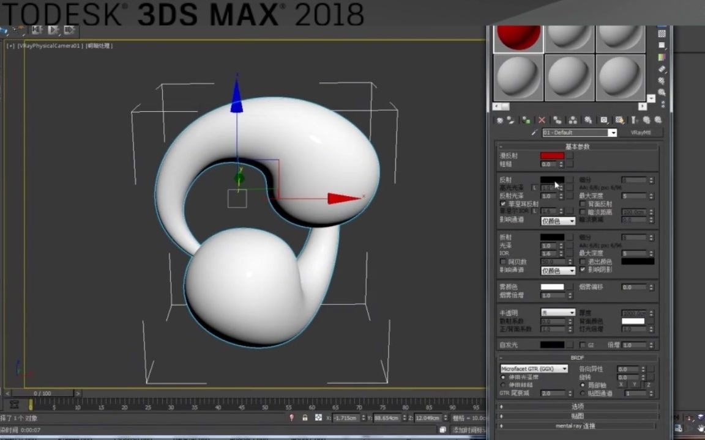
Task: Select the Pick Material eyedropper icon
Action: [x=534, y=132]
